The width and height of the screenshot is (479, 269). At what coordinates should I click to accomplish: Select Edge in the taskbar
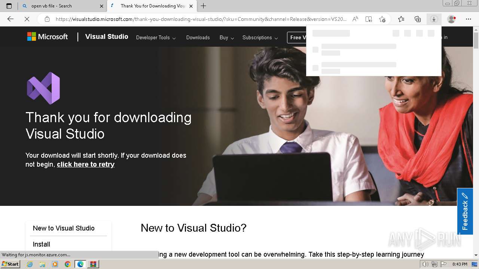click(x=80, y=264)
